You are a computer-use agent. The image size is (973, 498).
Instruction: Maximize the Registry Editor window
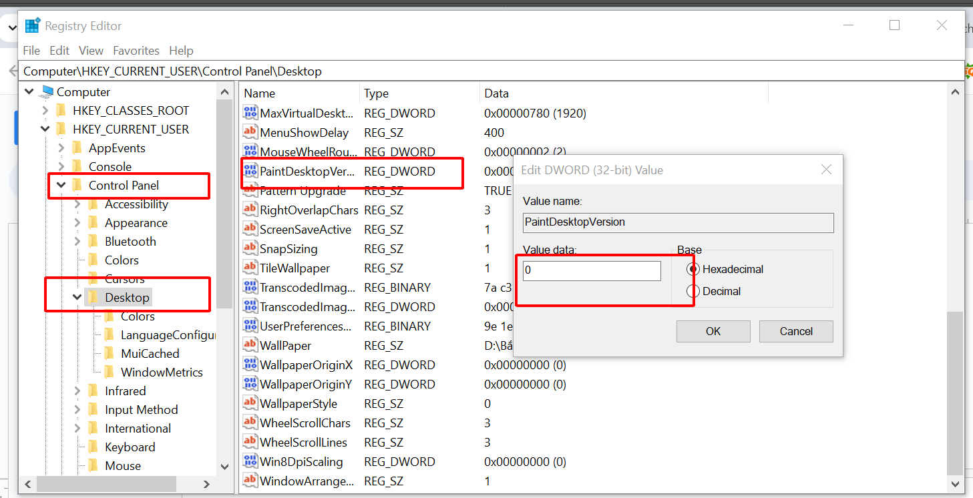895,25
